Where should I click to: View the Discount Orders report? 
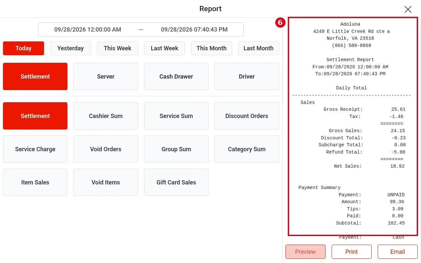point(247,116)
